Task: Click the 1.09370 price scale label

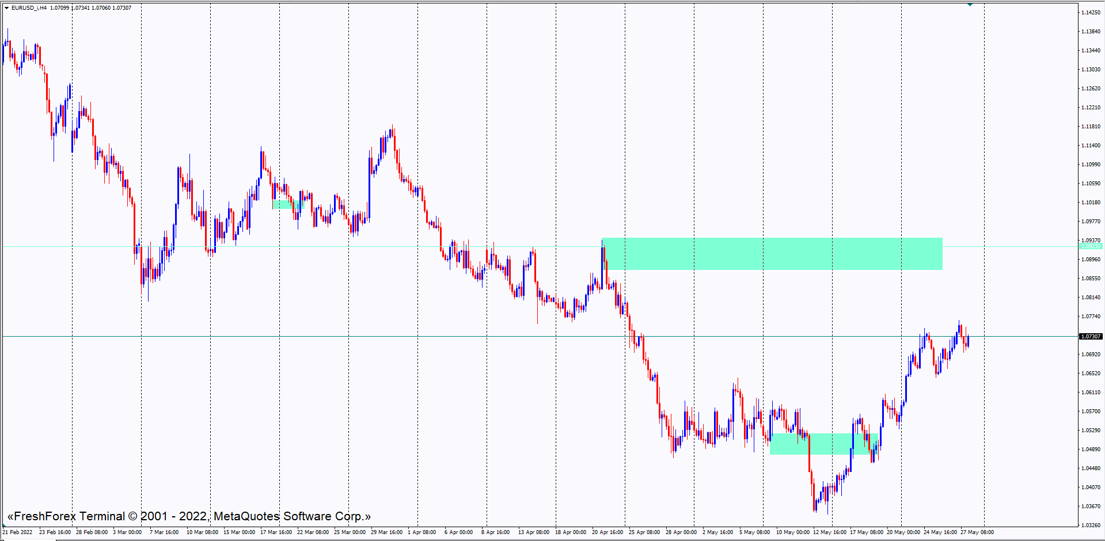Action: (x=1090, y=240)
